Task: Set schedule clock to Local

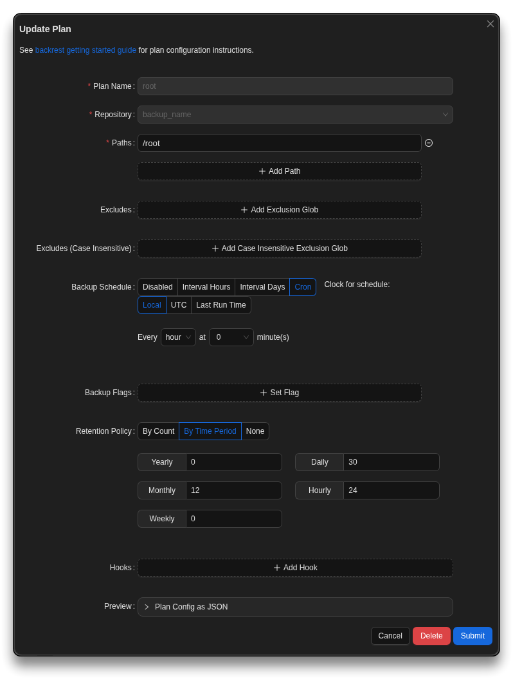Action: pos(152,305)
